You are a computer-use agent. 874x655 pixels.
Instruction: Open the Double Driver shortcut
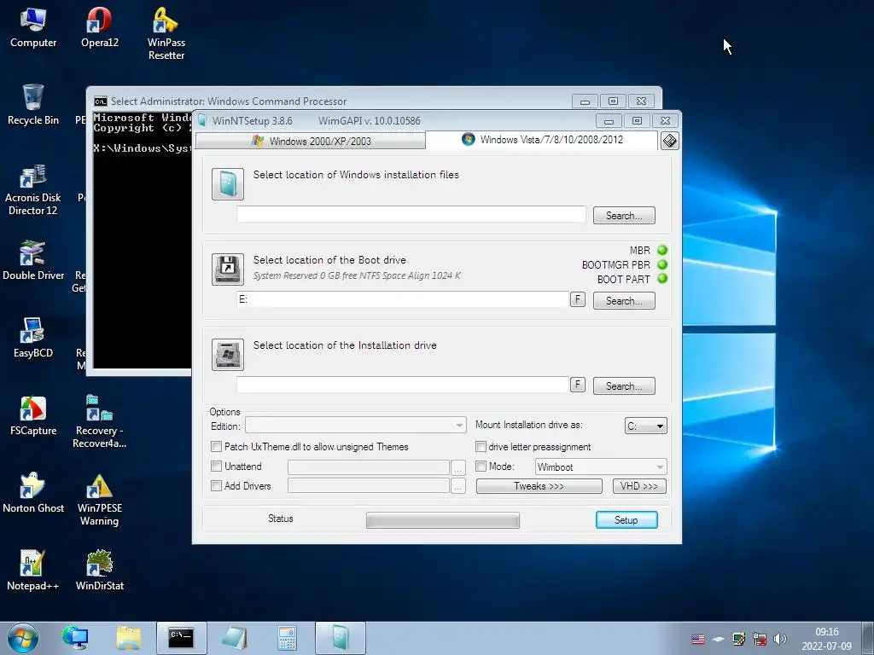pyautogui.click(x=33, y=260)
